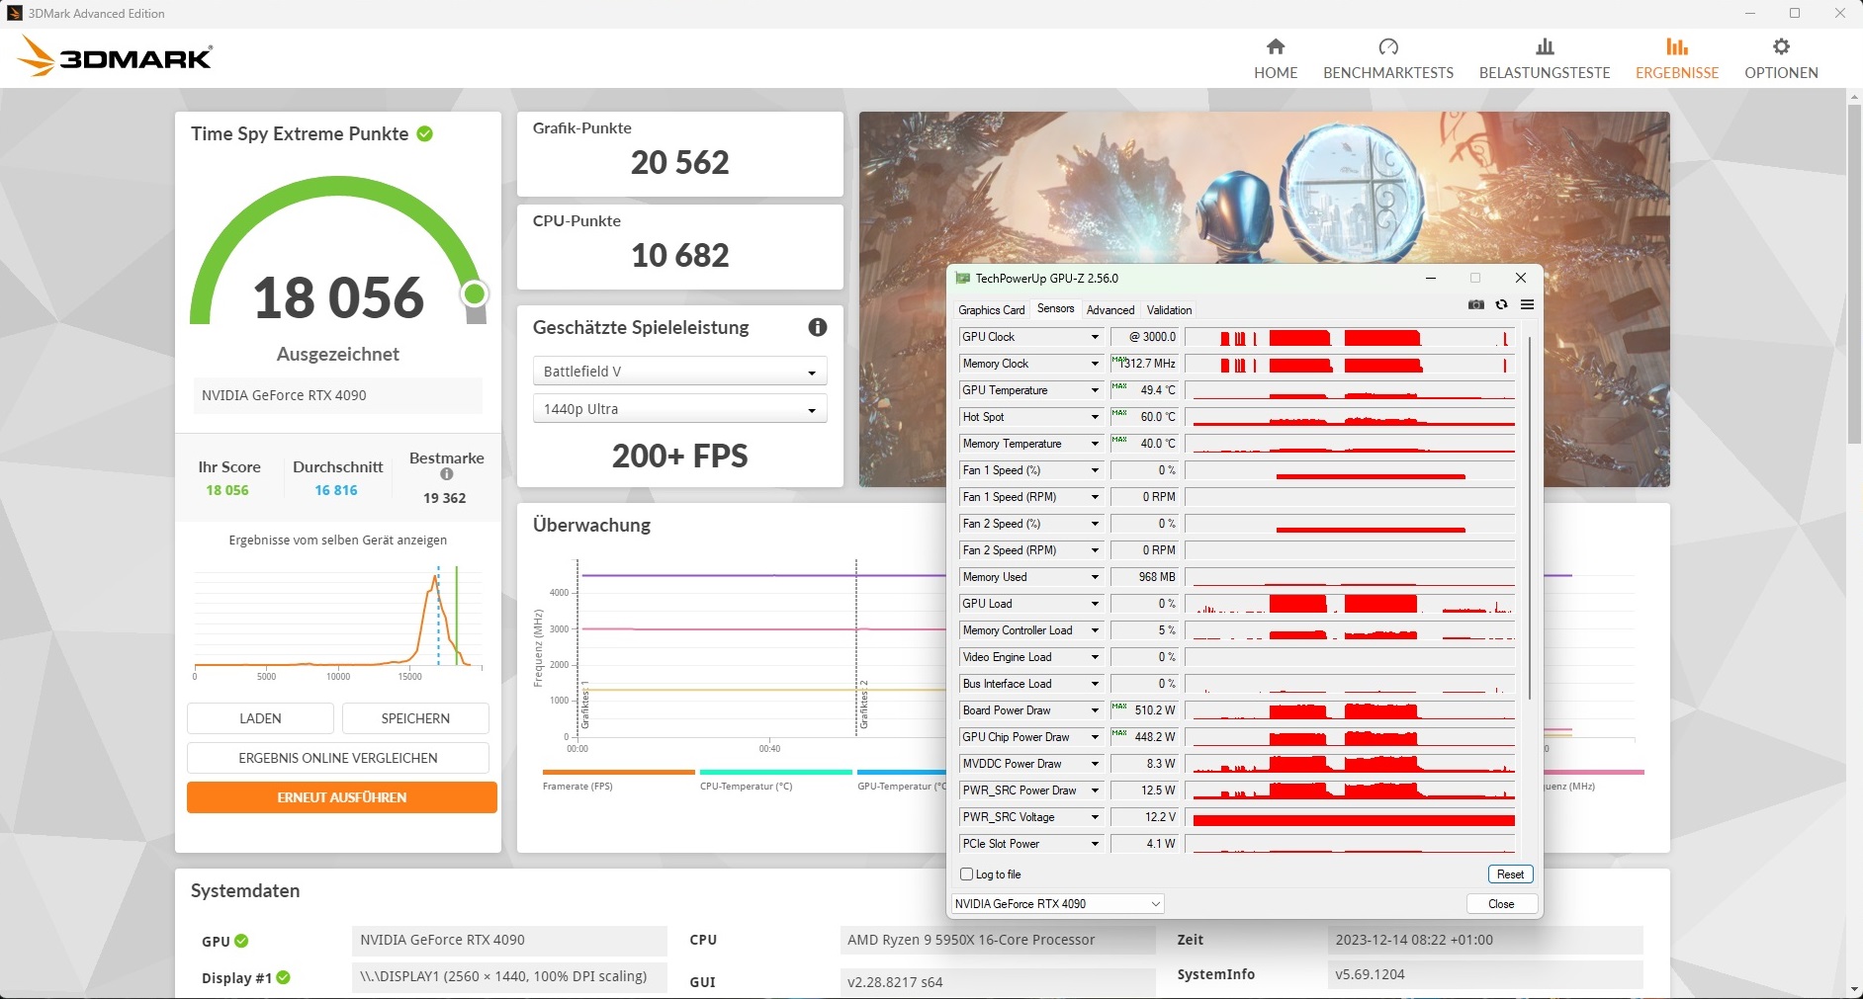Viewport: 1863px width, 999px height.
Task: Click the AMD Ryzen 9 5950X CPU field
Action: click(x=997, y=940)
